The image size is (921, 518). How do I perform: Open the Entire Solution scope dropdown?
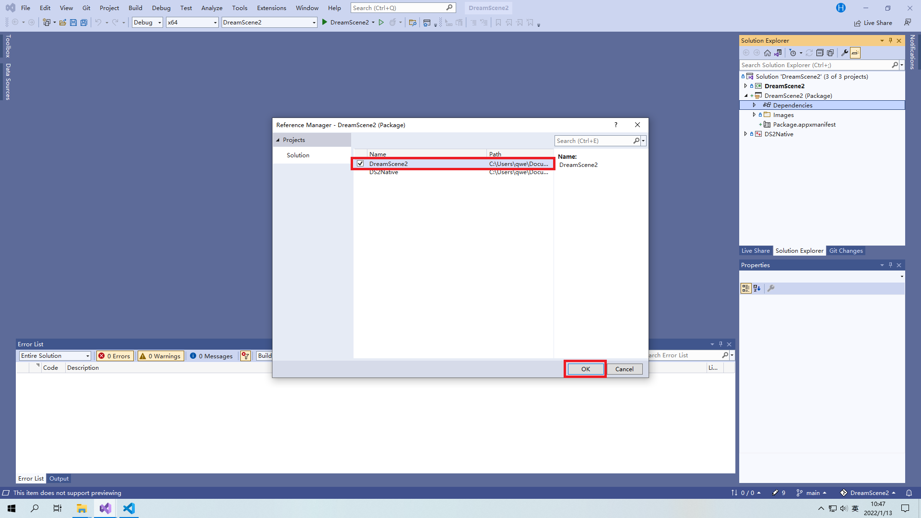tap(55, 356)
